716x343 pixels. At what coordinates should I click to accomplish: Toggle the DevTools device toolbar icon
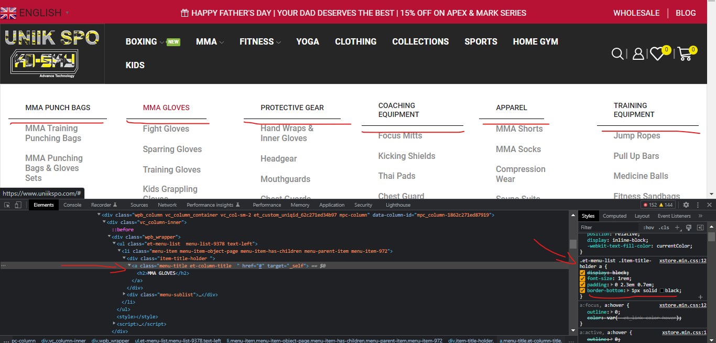(18, 205)
